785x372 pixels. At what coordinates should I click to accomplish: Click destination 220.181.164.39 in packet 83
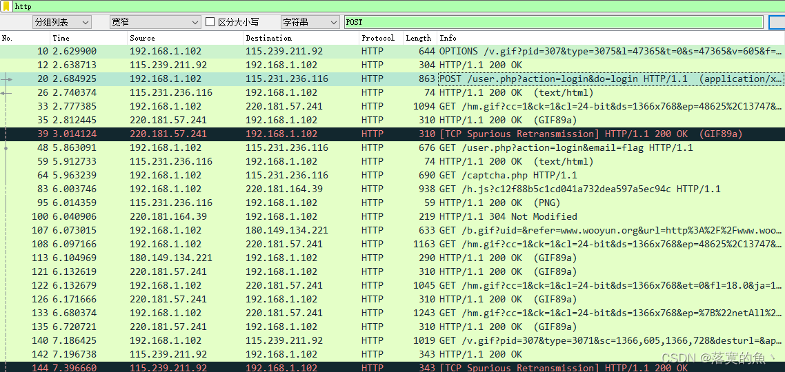tap(284, 189)
